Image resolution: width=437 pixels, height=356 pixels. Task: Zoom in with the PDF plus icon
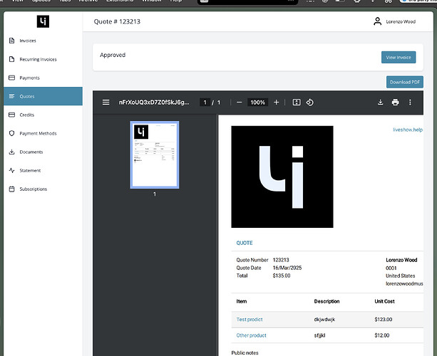click(x=276, y=103)
